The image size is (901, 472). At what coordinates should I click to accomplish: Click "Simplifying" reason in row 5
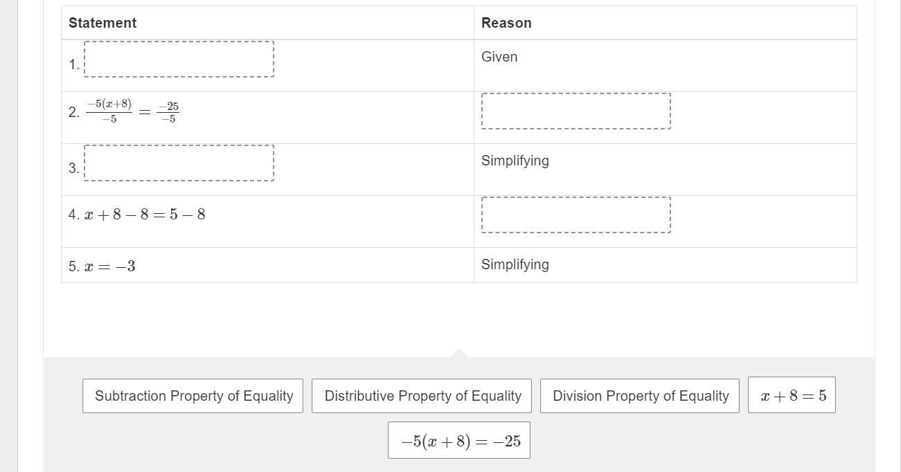point(515,264)
